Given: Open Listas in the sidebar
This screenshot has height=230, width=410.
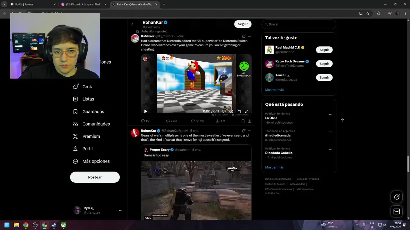Looking at the screenshot, I should (84, 99).
